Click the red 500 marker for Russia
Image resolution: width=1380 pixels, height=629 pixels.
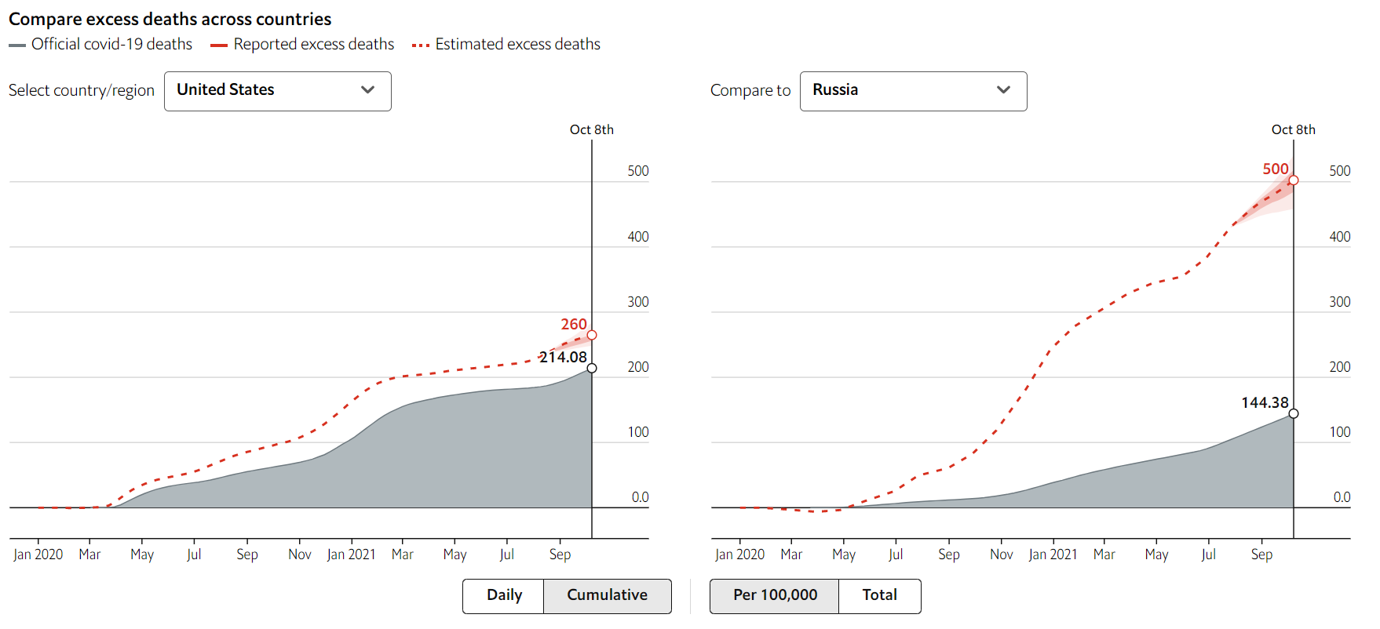click(x=1294, y=180)
